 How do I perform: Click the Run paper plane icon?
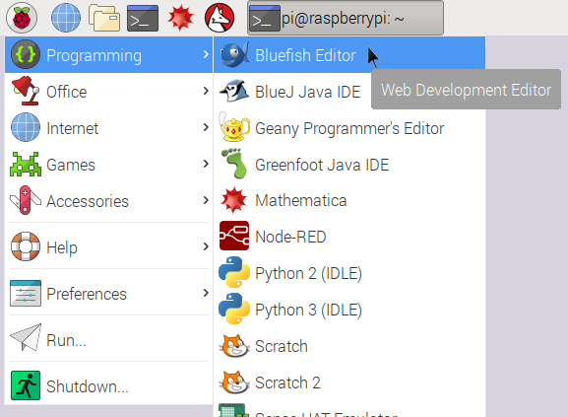25,337
